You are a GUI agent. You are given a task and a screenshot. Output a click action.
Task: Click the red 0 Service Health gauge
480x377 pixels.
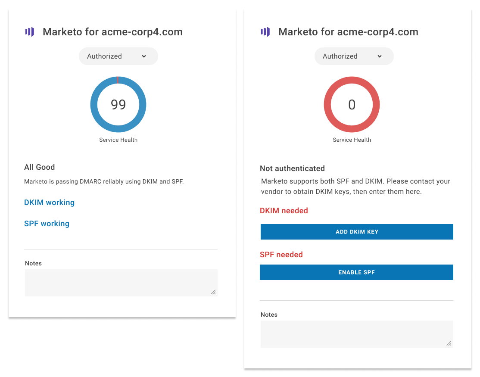coord(352,104)
